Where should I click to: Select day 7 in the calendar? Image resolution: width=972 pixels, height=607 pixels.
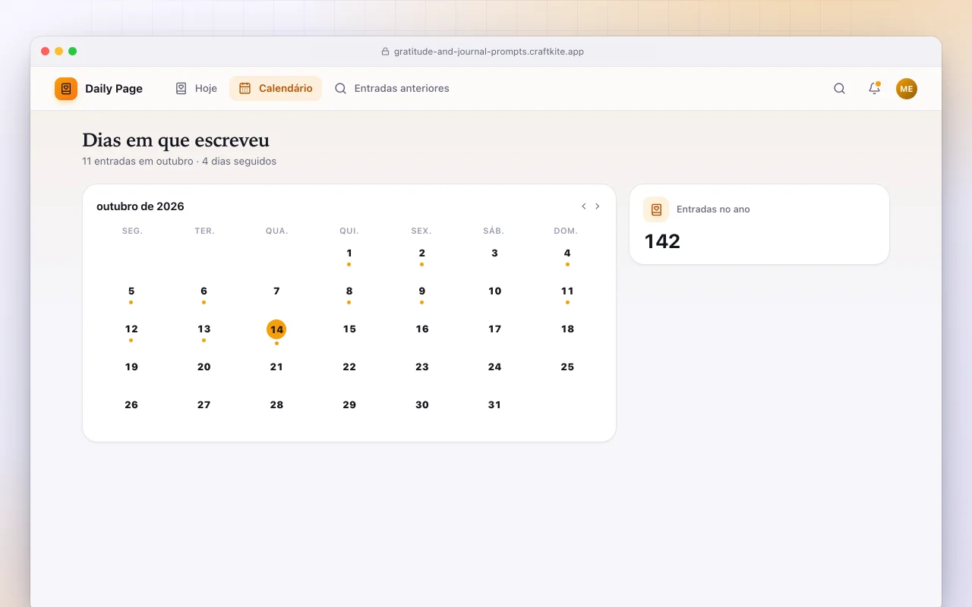pyautogui.click(x=276, y=291)
